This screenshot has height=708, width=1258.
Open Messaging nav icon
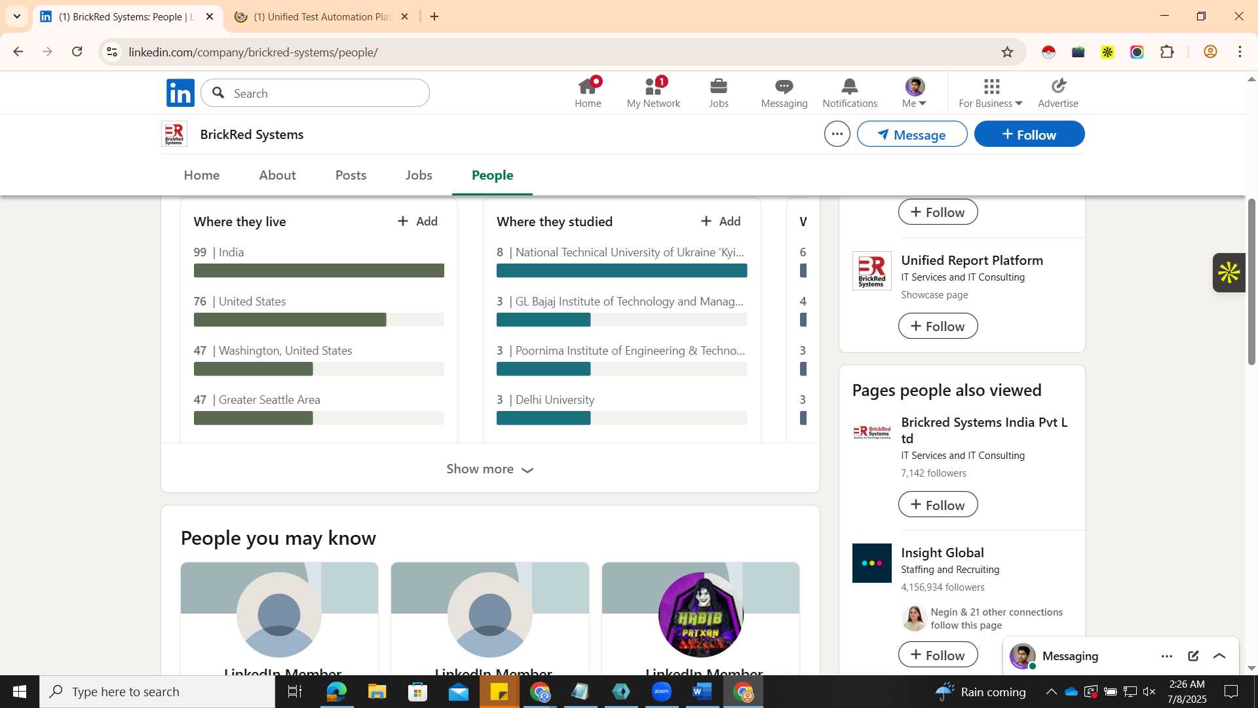tap(784, 93)
